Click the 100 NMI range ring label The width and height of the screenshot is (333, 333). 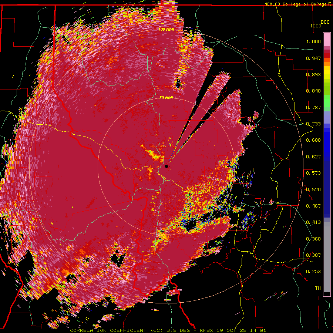pyautogui.click(x=166, y=29)
